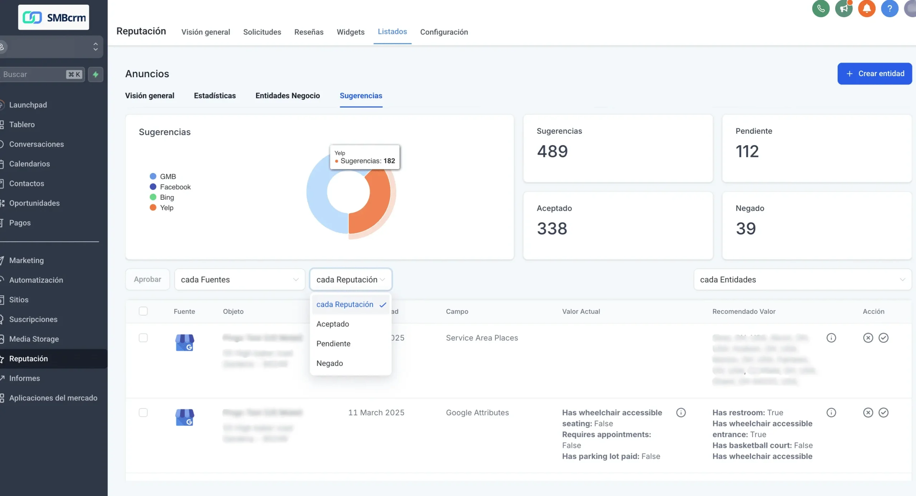This screenshot has height=496, width=916.
Task: Open info icon beside Has wheelchair accessible seating
Action: click(681, 412)
